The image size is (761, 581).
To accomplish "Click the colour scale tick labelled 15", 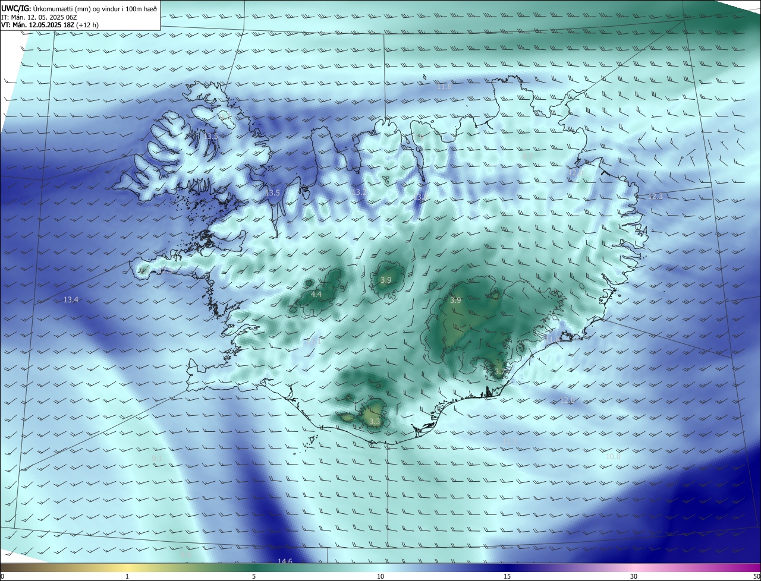I will point(507,577).
